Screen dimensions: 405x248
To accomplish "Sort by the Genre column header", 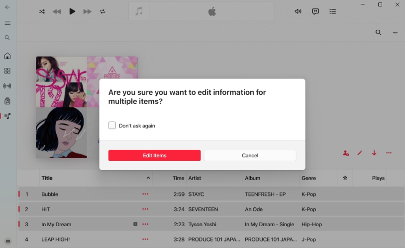I will click(x=308, y=178).
